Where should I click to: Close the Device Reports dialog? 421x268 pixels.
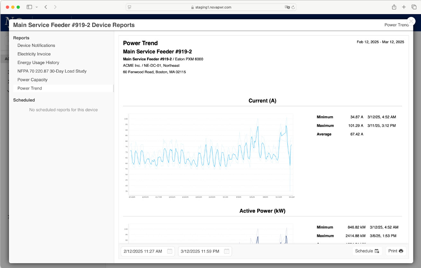pos(411,21)
